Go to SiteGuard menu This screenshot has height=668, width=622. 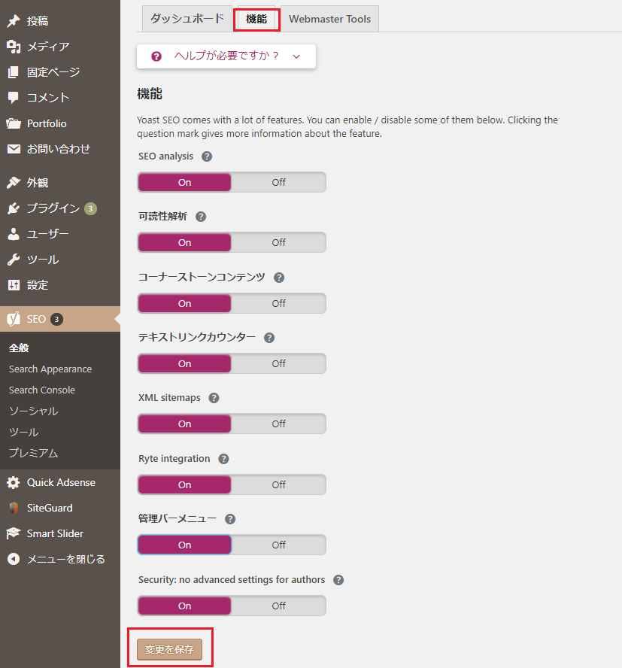tap(50, 508)
